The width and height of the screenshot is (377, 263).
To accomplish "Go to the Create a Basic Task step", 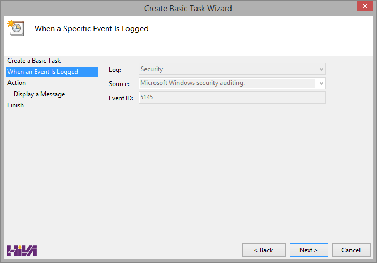I will pos(34,61).
